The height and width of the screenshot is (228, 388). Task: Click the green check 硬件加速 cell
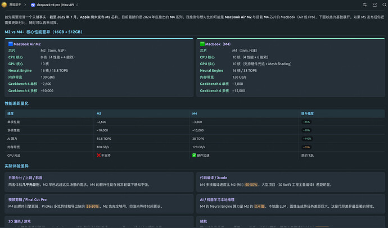pyautogui.click(x=201, y=156)
